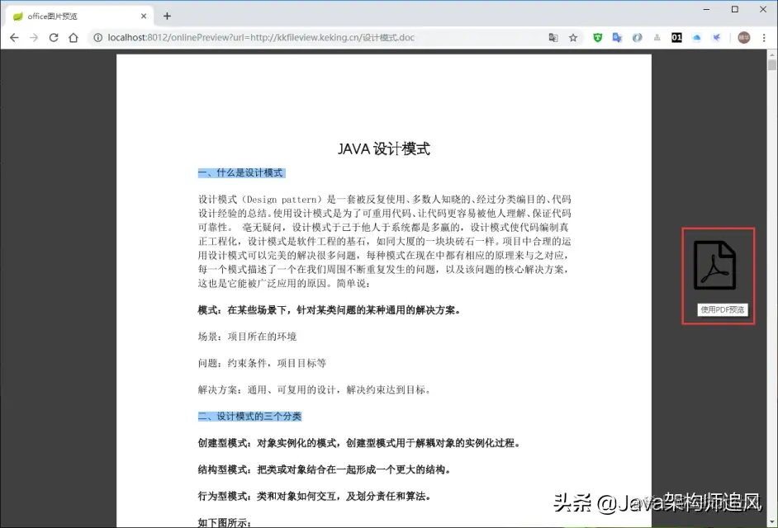778x528 pixels.
Task: Bookmark this page with the star
Action: [x=573, y=38]
